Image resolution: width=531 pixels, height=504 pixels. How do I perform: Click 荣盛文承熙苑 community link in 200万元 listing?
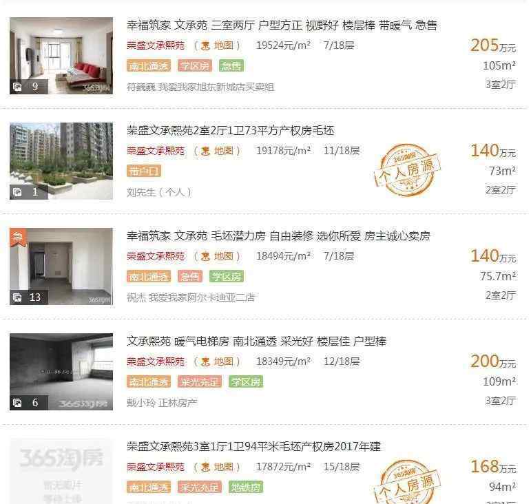[x=156, y=362]
